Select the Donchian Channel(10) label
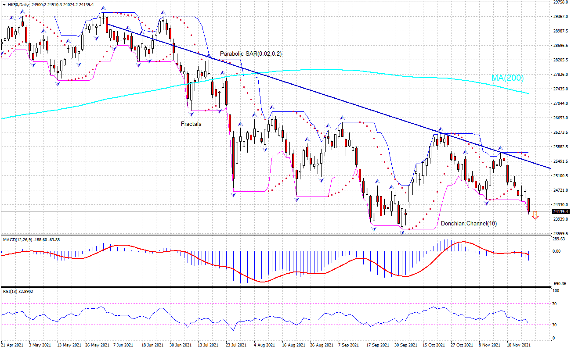 coord(469,224)
